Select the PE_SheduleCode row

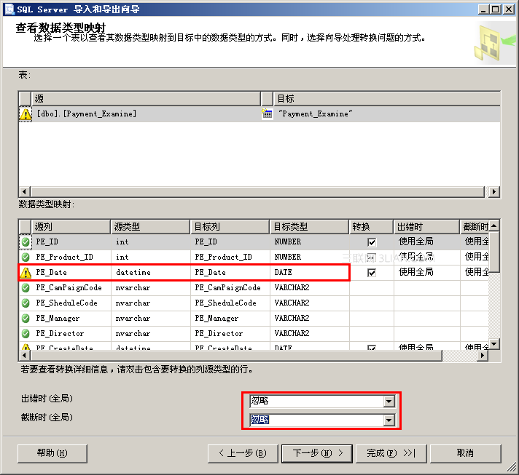click(254, 303)
